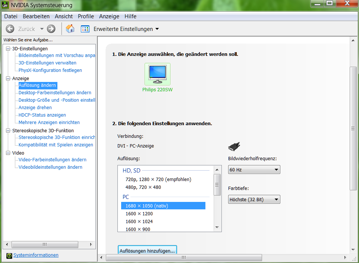Click the Forward arrow icon
The width and height of the screenshot is (359, 263).
51,29
